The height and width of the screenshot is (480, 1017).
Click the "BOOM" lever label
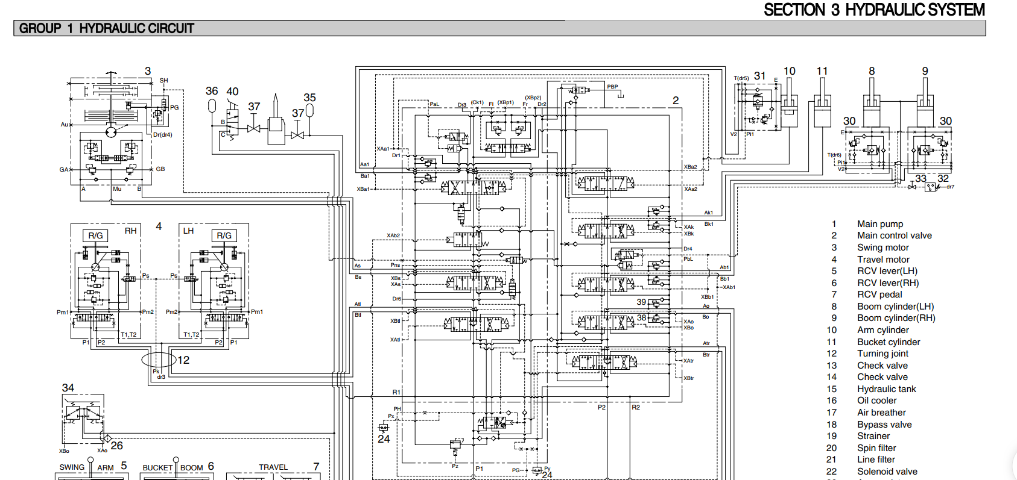pyautogui.click(x=192, y=468)
